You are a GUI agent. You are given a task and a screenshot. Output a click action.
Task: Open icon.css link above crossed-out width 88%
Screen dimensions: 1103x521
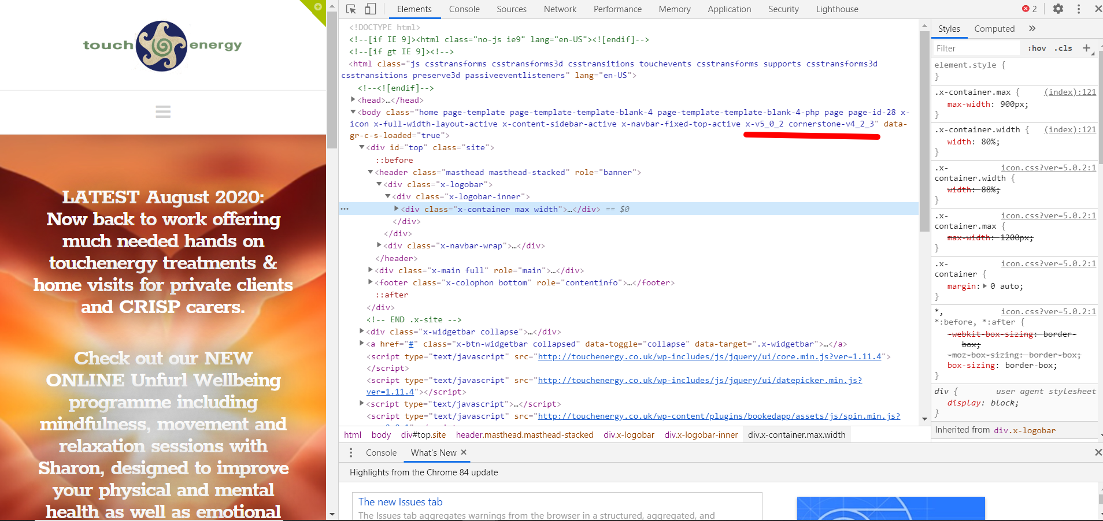tap(1049, 168)
